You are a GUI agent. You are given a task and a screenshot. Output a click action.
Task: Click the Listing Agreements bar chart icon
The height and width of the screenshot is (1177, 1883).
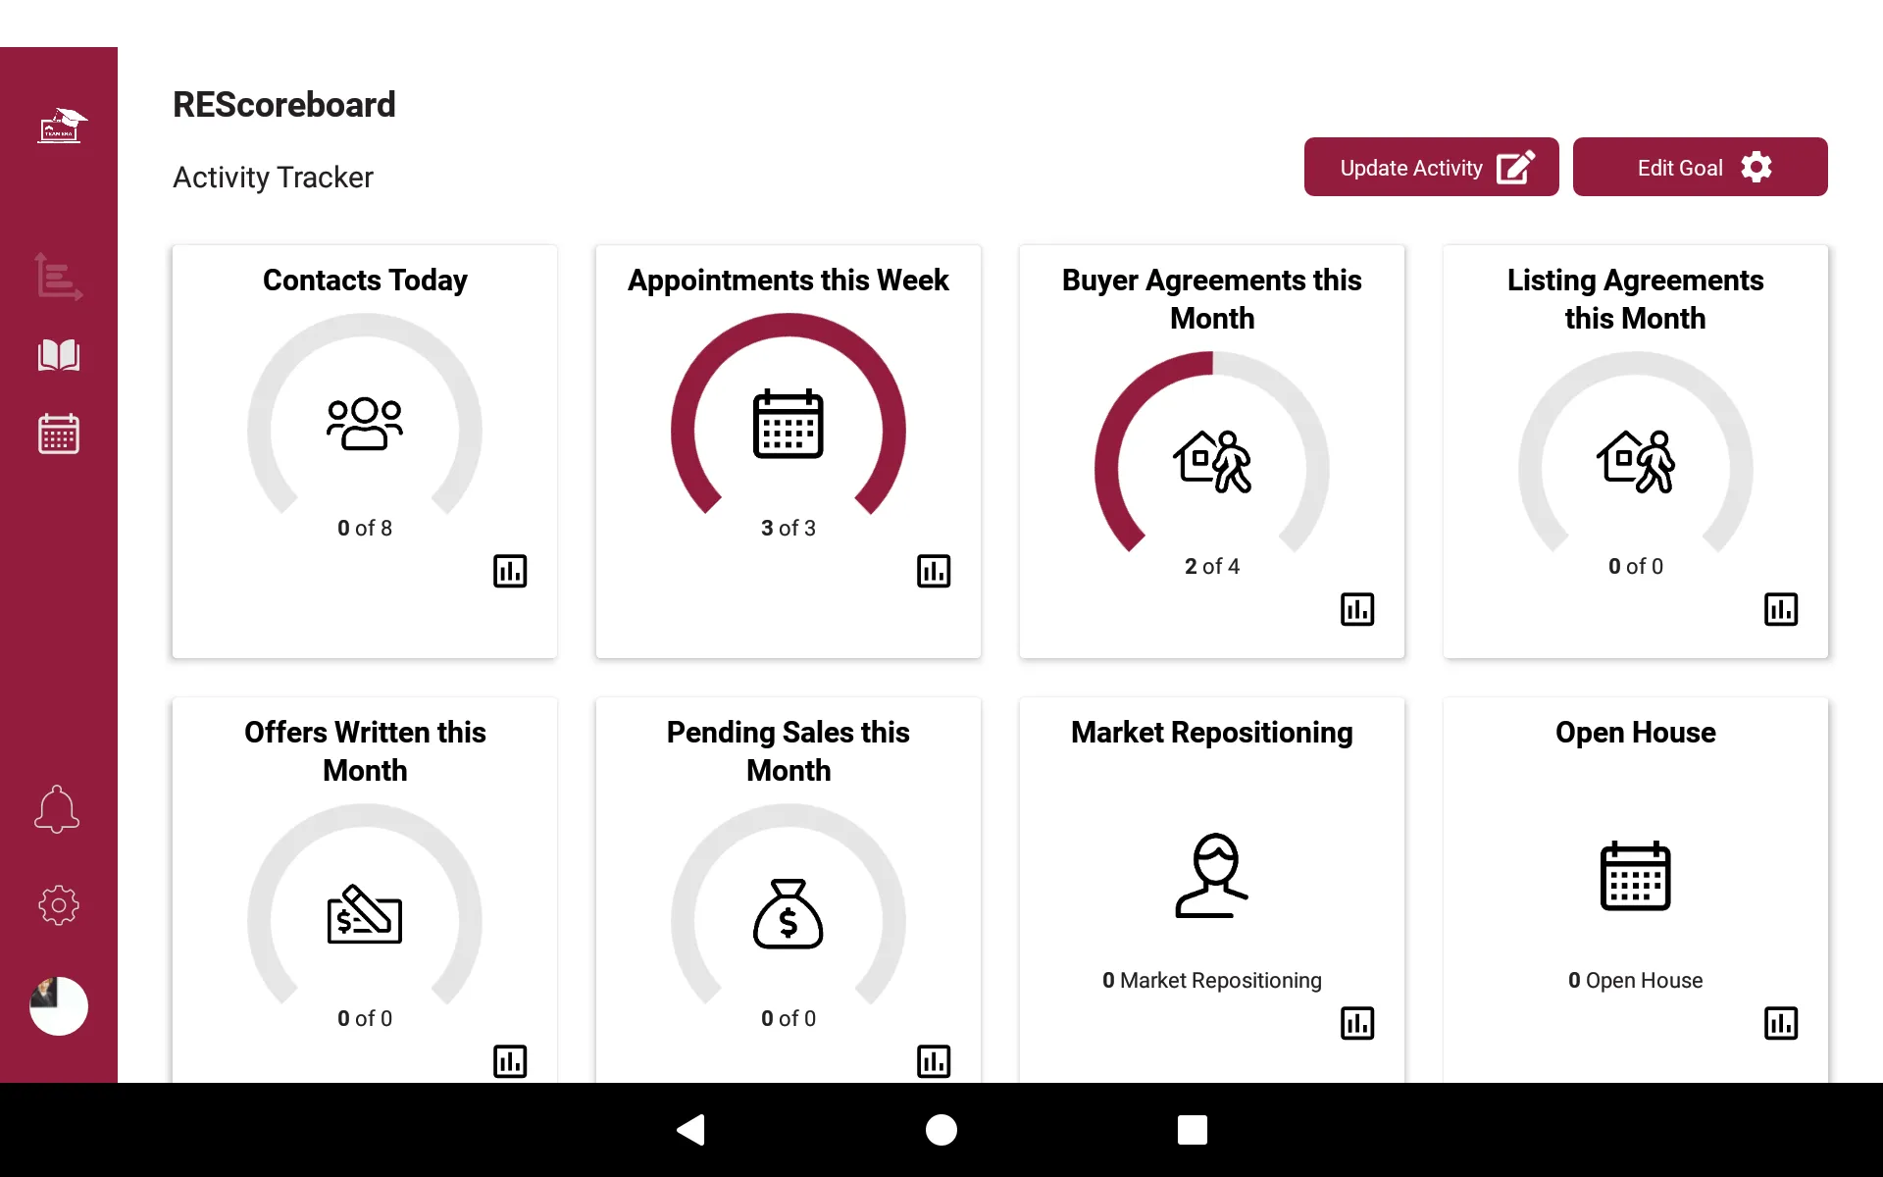1781,609
